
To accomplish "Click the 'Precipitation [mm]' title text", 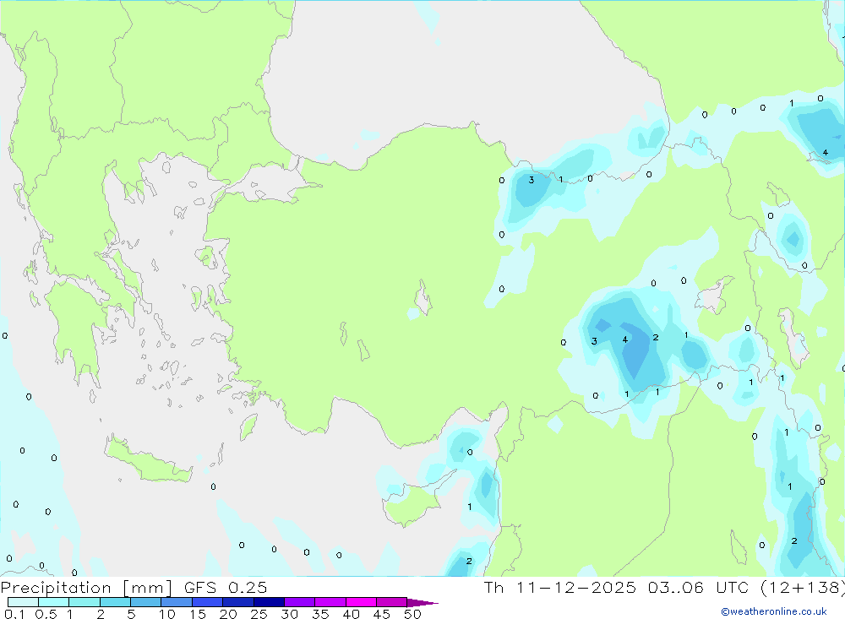I will click(x=86, y=587).
